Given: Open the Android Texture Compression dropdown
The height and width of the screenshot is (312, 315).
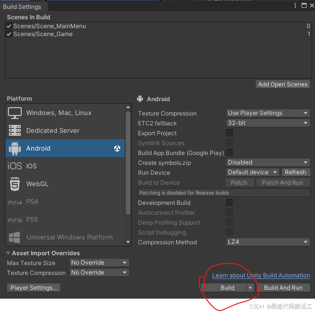Looking at the screenshot, I should 268,113.
